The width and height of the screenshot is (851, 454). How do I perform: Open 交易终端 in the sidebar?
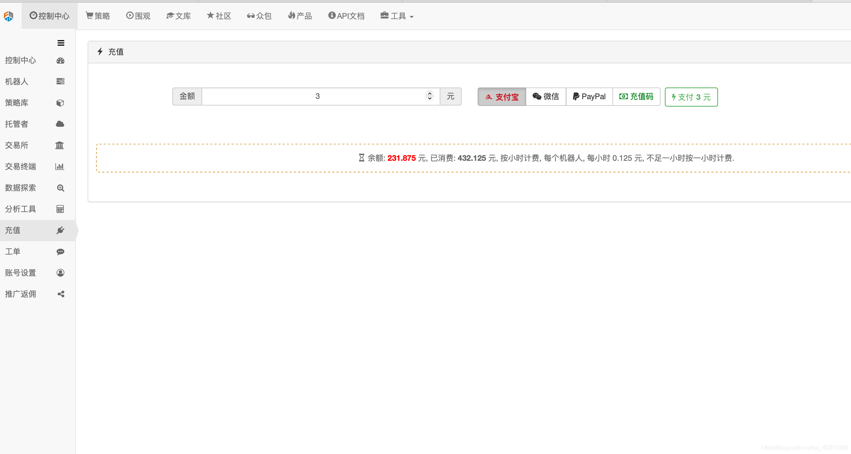point(38,166)
